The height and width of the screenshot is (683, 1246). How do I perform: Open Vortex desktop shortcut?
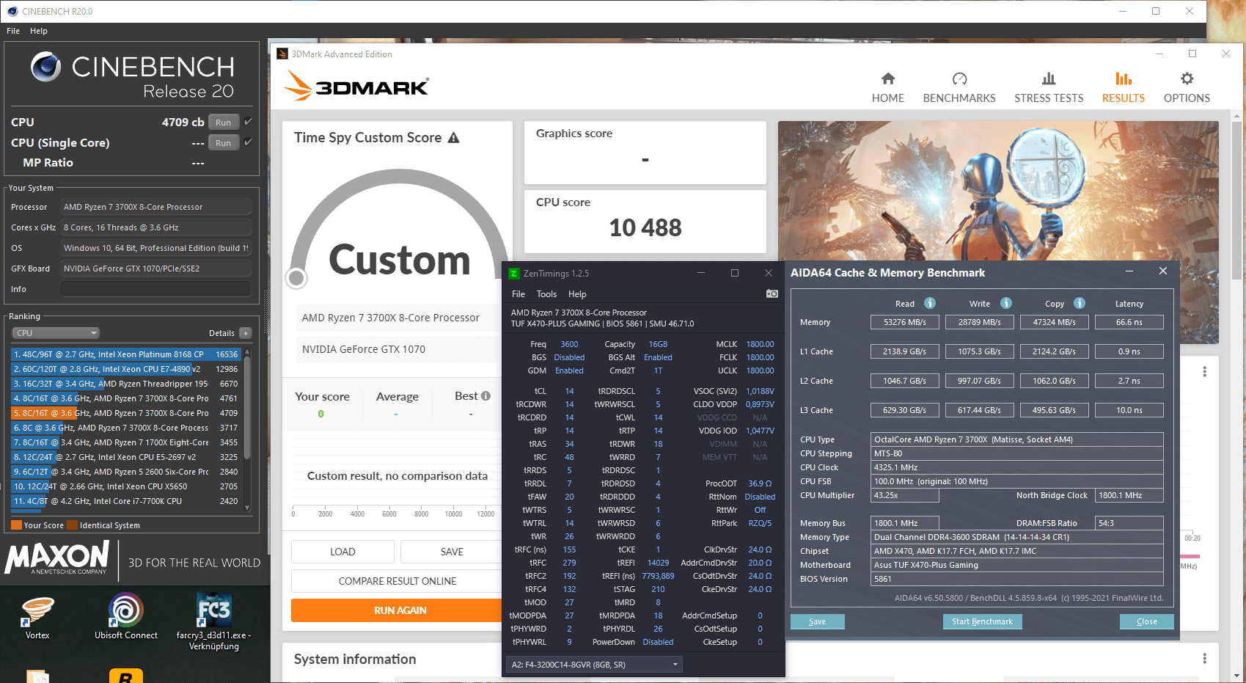point(37,618)
